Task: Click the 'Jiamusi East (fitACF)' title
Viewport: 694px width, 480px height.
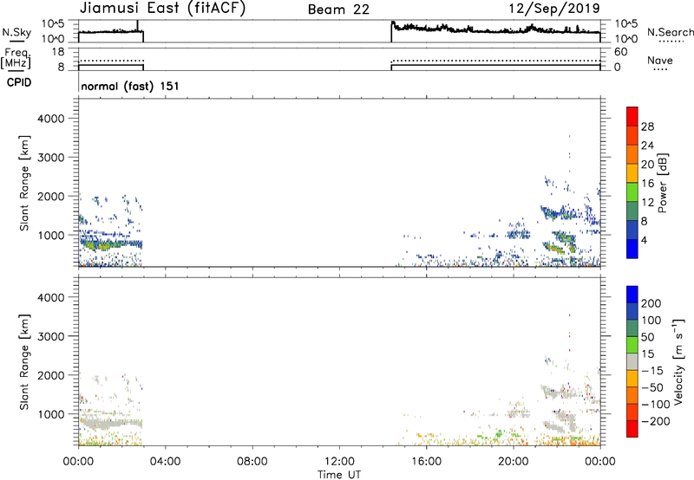Action: [162, 9]
